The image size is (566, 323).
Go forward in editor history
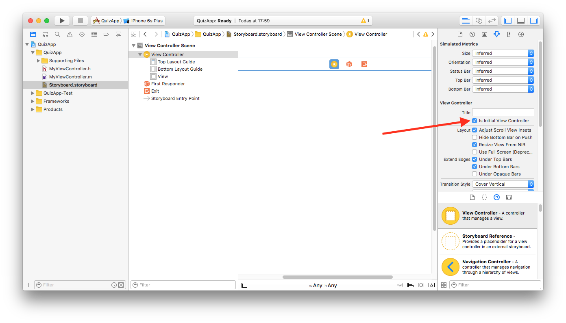(x=156, y=34)
